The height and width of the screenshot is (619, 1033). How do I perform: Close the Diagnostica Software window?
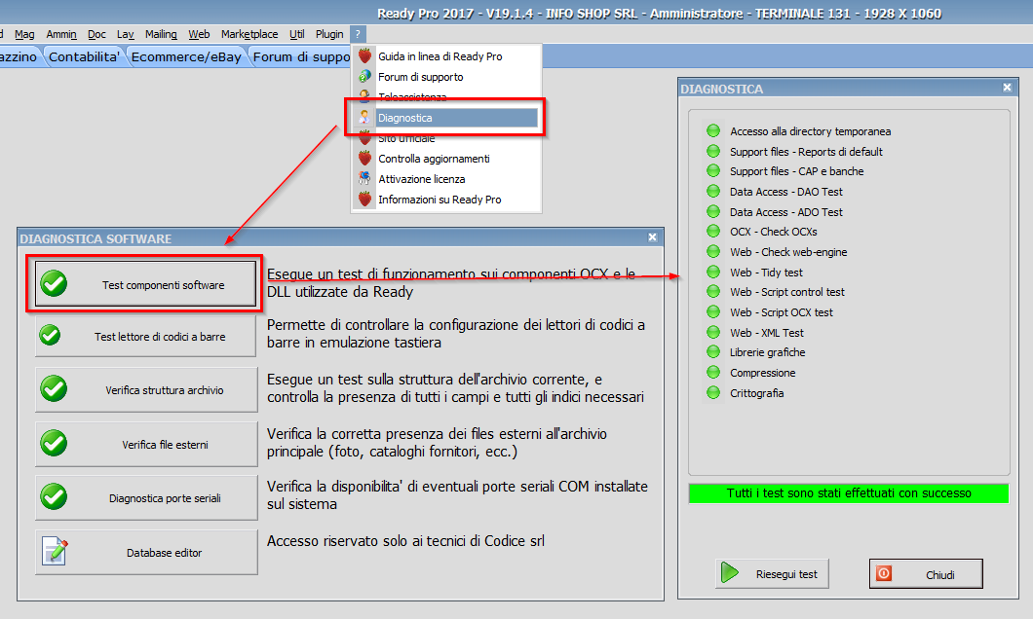(x=652, y=237)
